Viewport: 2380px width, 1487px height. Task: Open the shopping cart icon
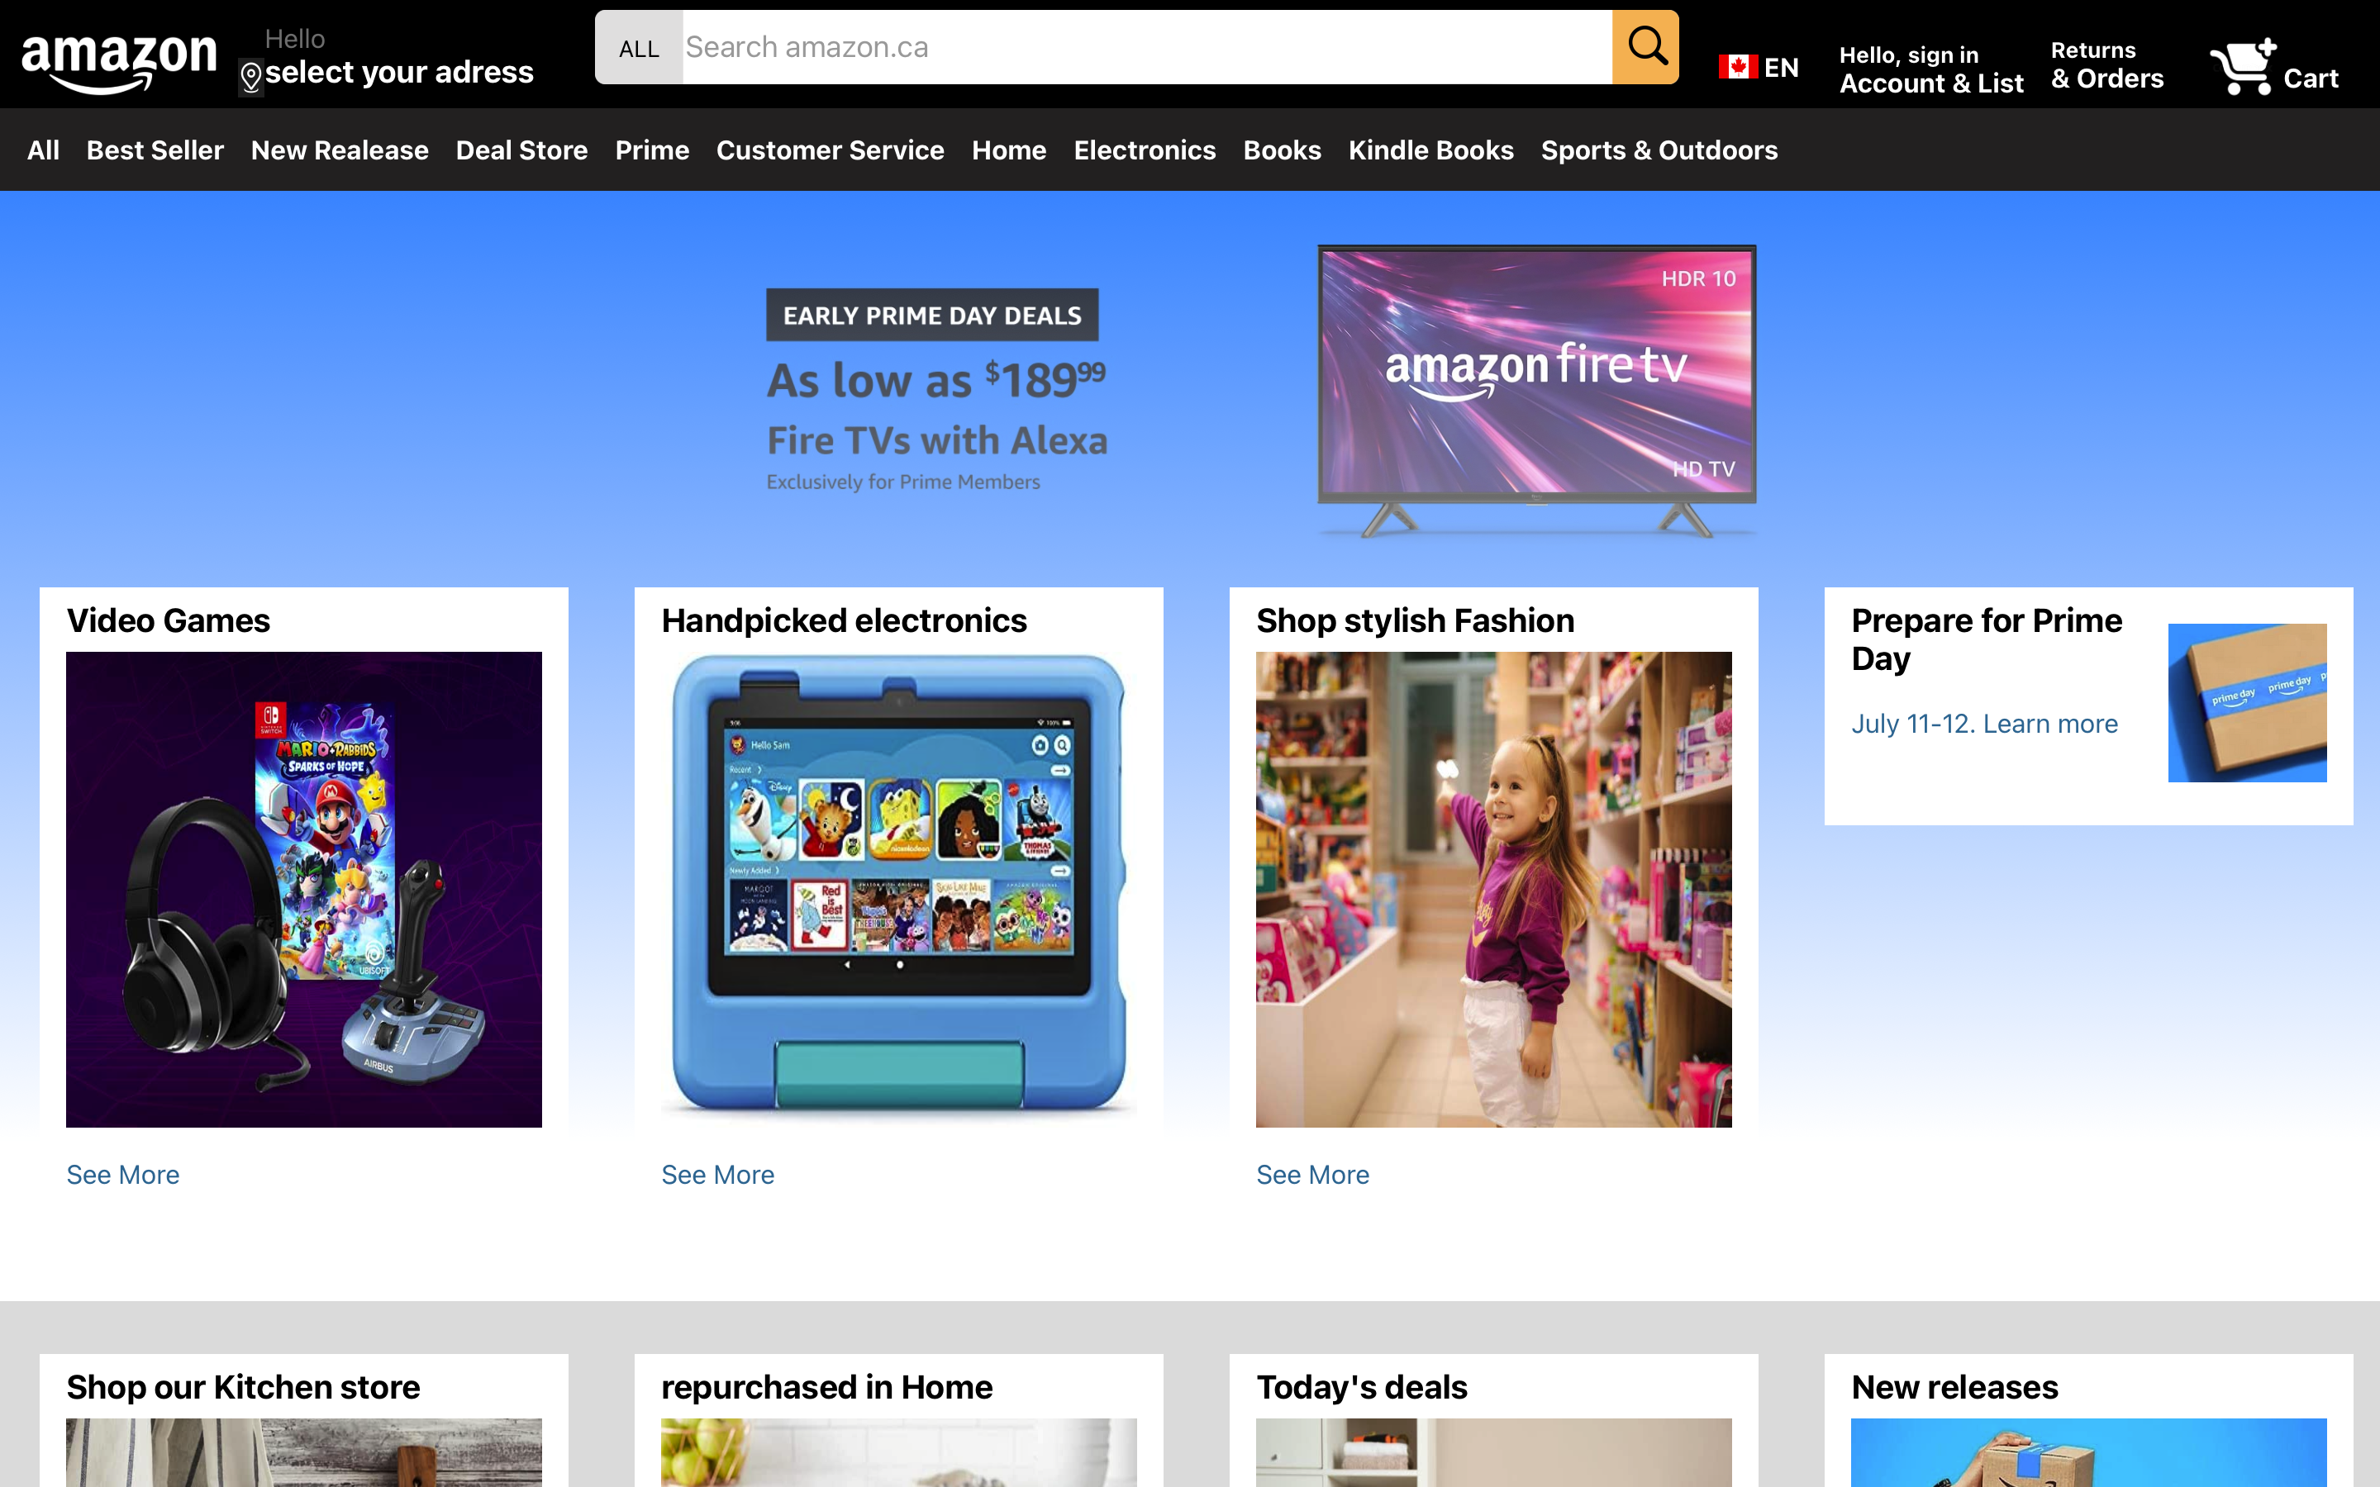coord(2242,66)
